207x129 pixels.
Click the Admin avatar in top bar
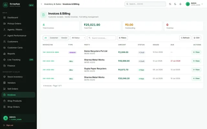(188, 4)
